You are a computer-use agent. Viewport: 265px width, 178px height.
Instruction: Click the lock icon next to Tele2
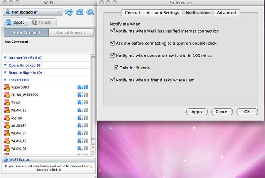coord(7,102)
